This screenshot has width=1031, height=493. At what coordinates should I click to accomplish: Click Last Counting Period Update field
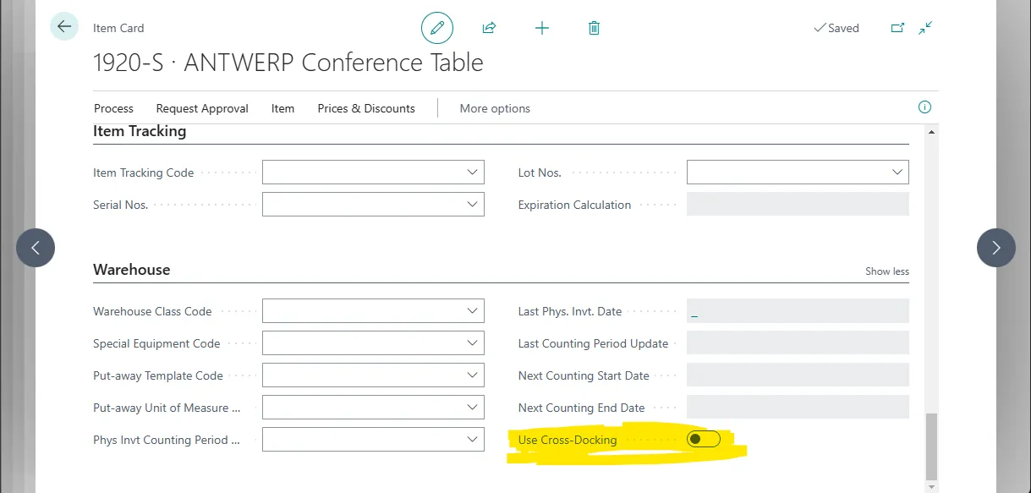point(798,343)
